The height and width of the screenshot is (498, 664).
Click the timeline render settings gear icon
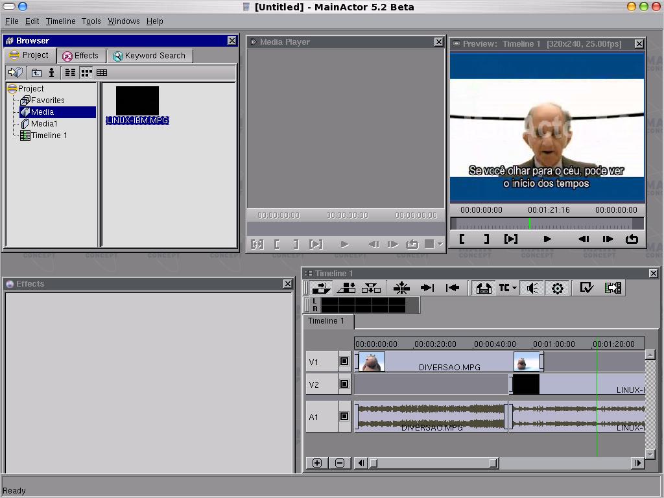coord(557,288)
